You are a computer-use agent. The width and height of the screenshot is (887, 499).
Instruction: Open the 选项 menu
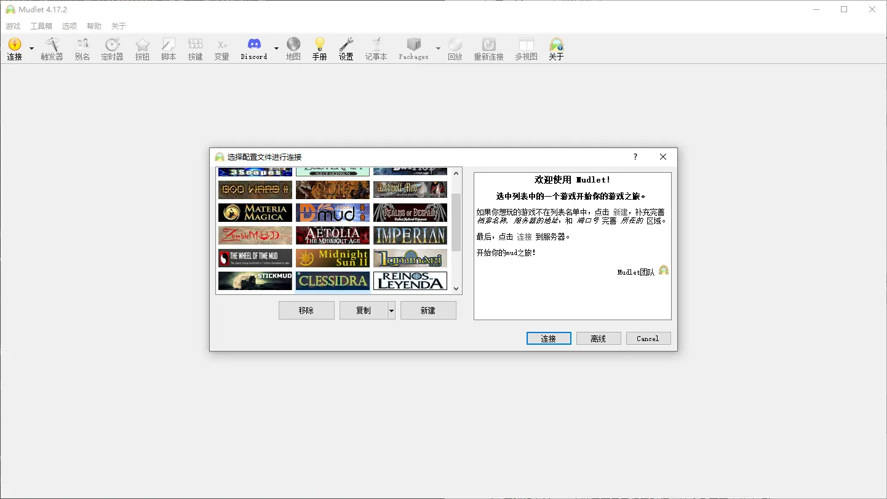point(70,26)
